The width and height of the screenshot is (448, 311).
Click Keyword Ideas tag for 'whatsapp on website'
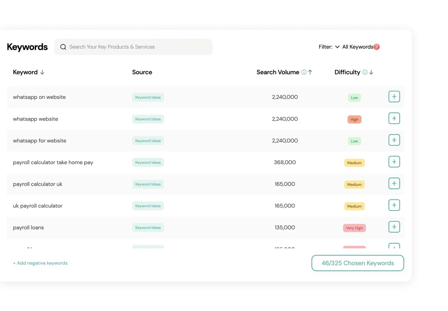148,97
